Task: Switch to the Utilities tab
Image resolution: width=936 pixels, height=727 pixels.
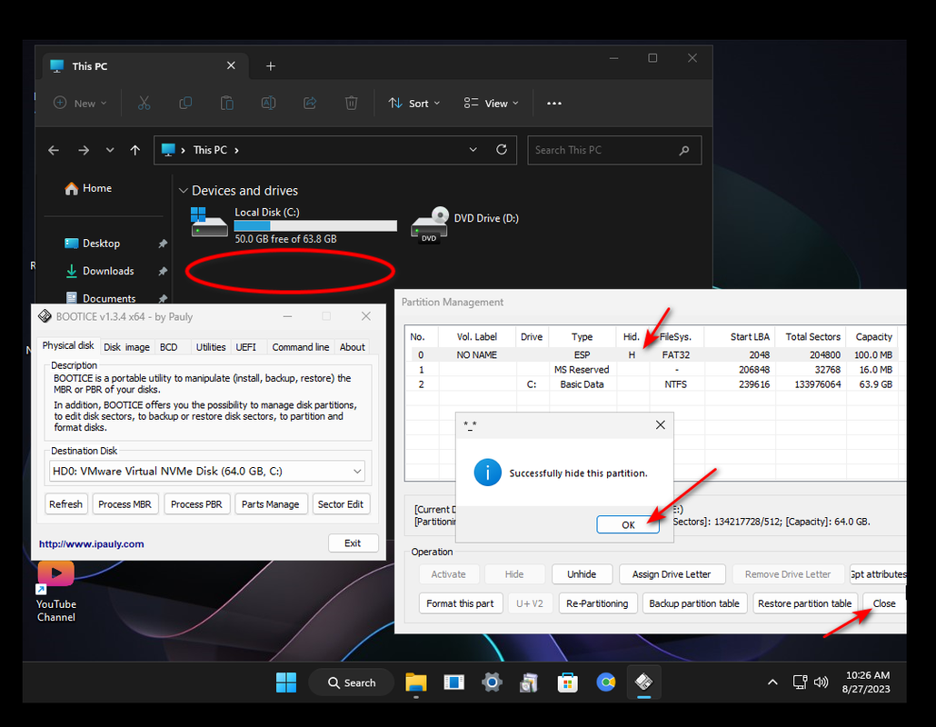Action: coord(211,347)
